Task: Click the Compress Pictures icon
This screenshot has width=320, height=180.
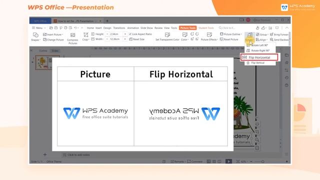Action: click(72, 35)
